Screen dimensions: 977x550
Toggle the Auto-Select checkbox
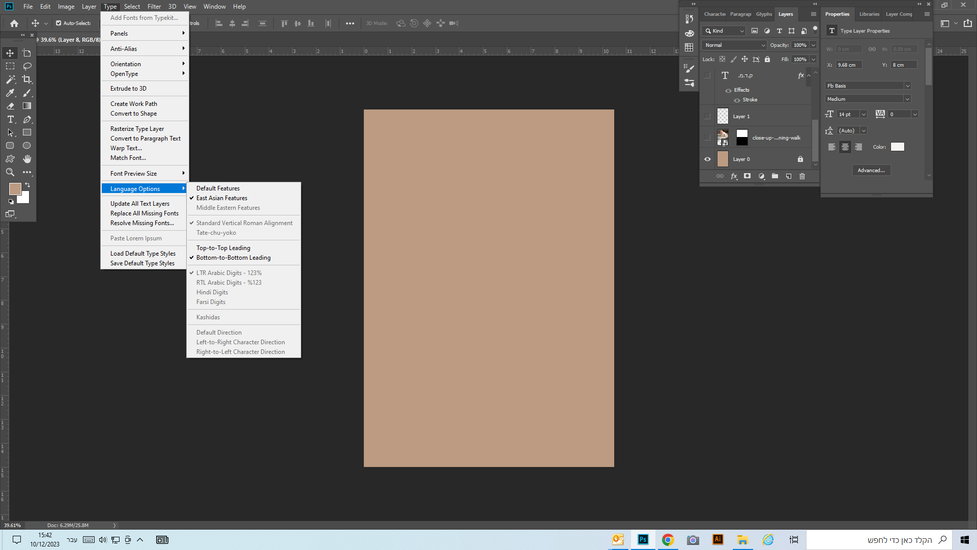pyautogui.click(x=59, y=23)
